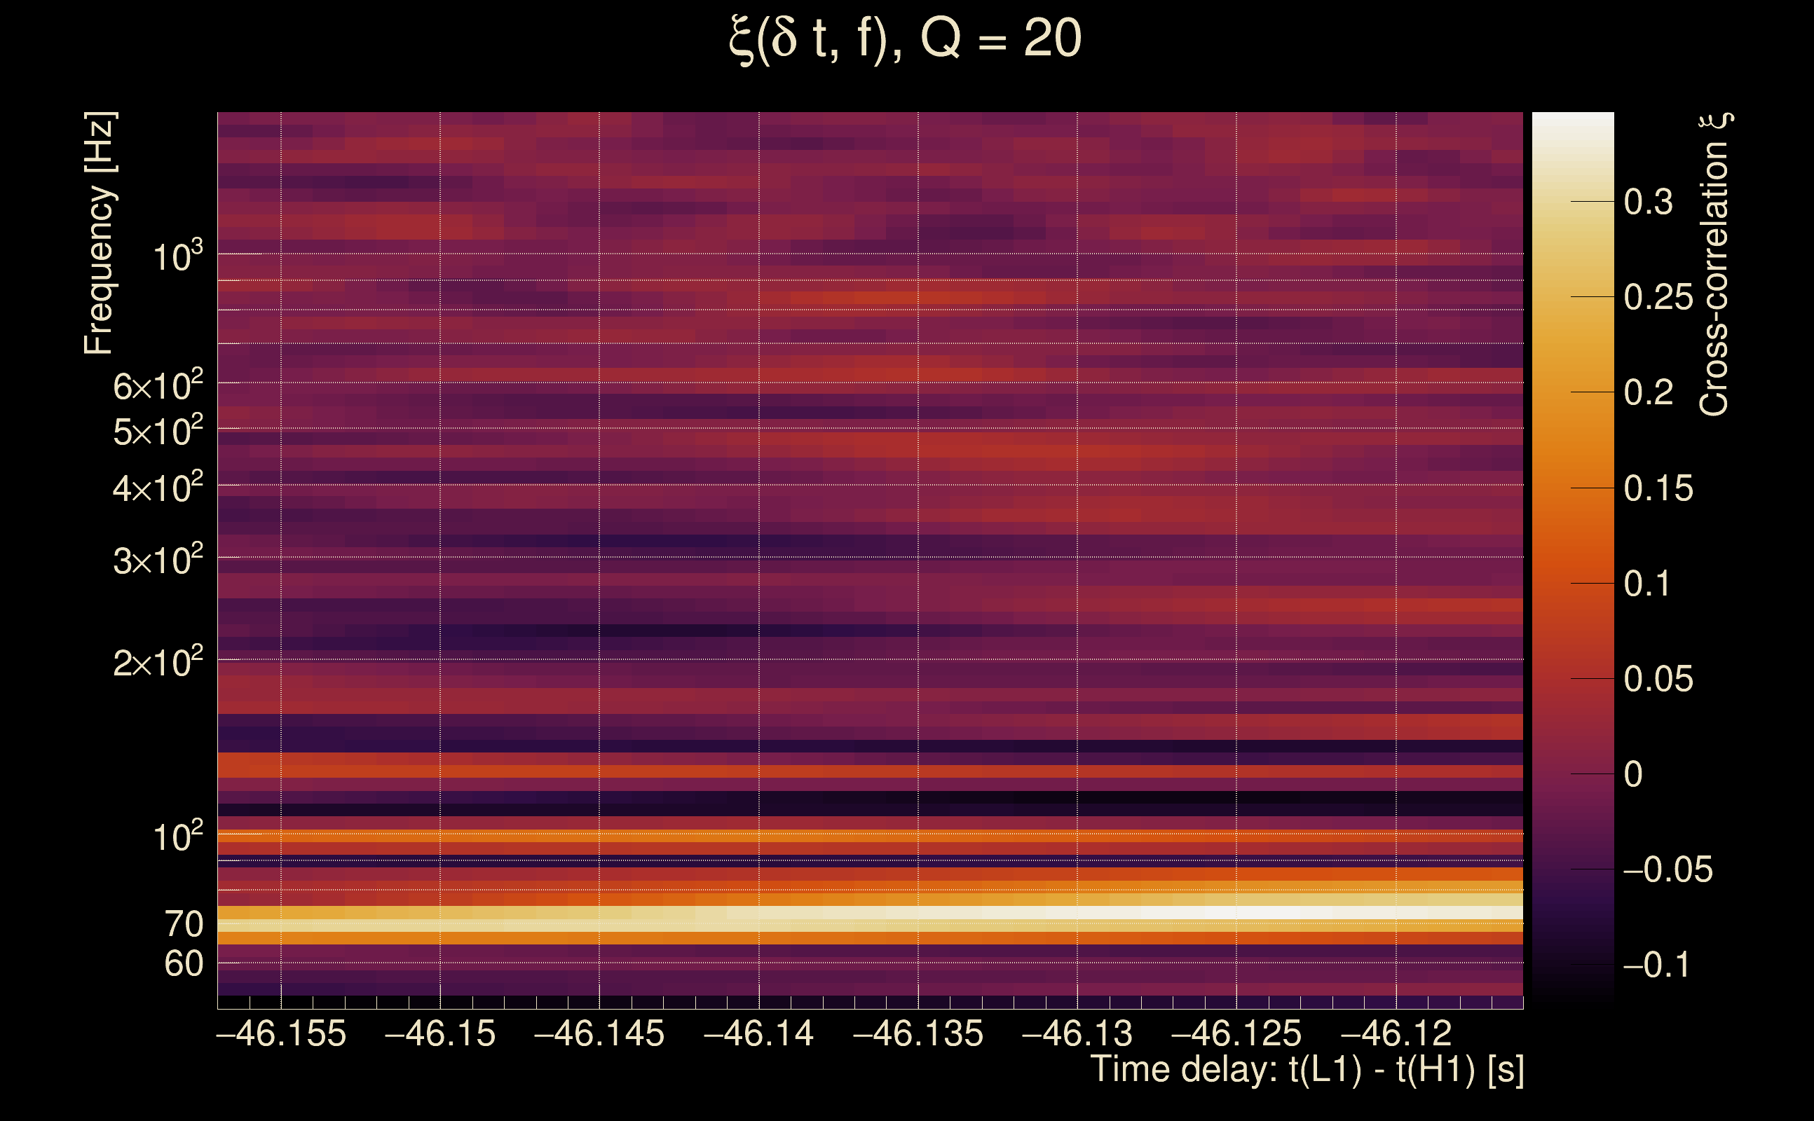
Task: Click the −0.1 colorbar tick label
Action: (x=1656, y=965)
